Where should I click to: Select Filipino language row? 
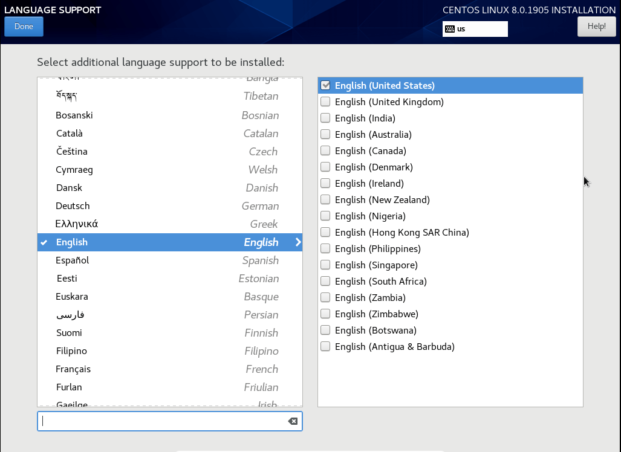click(x=169, y=351)
